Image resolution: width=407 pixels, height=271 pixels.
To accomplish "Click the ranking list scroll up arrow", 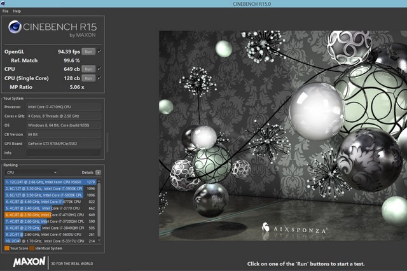I will (x=99, y=181).
